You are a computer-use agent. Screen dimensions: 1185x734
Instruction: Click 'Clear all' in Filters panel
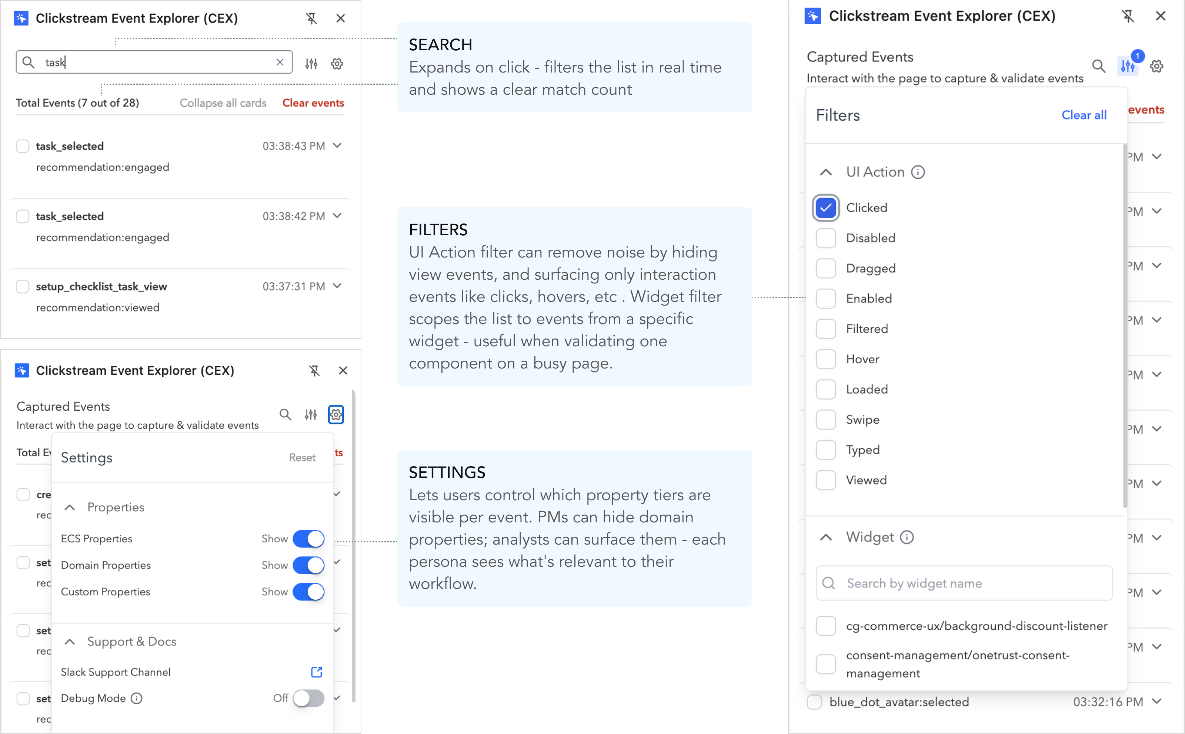(x=1084, y=115)
